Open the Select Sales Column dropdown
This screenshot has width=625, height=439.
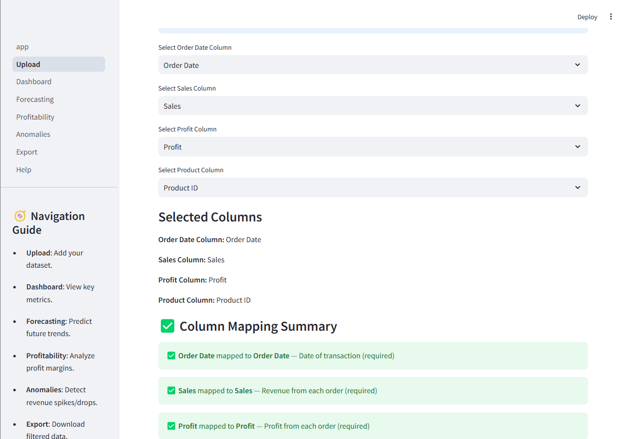point(373,105)
